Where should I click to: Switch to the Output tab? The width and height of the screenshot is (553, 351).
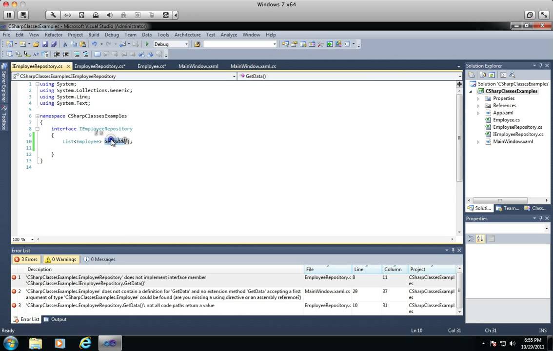pyautogui.click(x=55, y=319)
